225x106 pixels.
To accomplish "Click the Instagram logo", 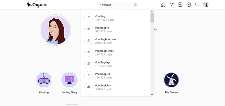I will tap(37, 5).
